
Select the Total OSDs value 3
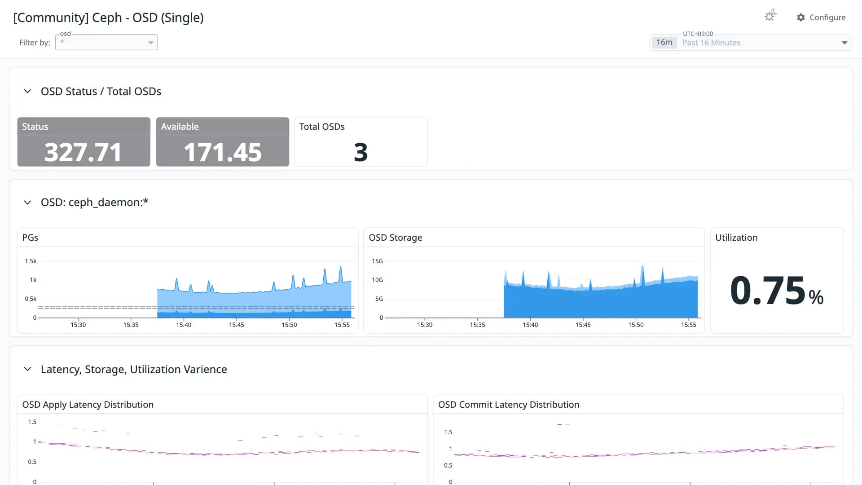coord(361,152)
